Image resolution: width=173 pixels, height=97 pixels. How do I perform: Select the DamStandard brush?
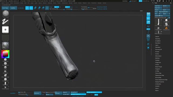pos(5,64)
